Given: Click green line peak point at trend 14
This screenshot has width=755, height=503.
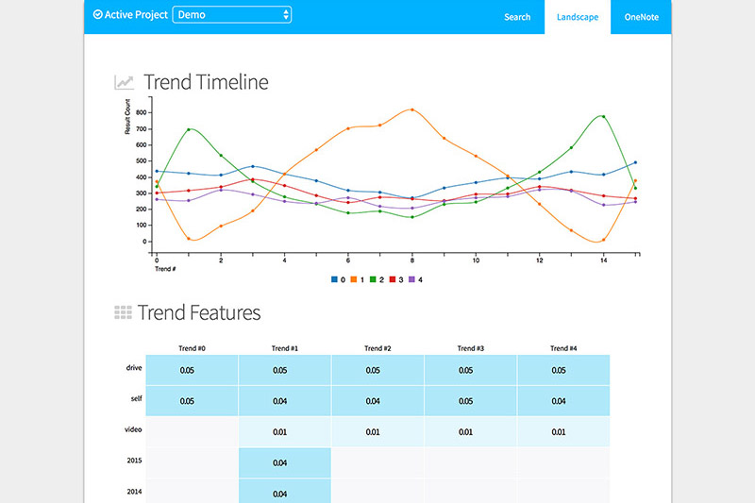Looking at the screenshot, I should 603,117.
